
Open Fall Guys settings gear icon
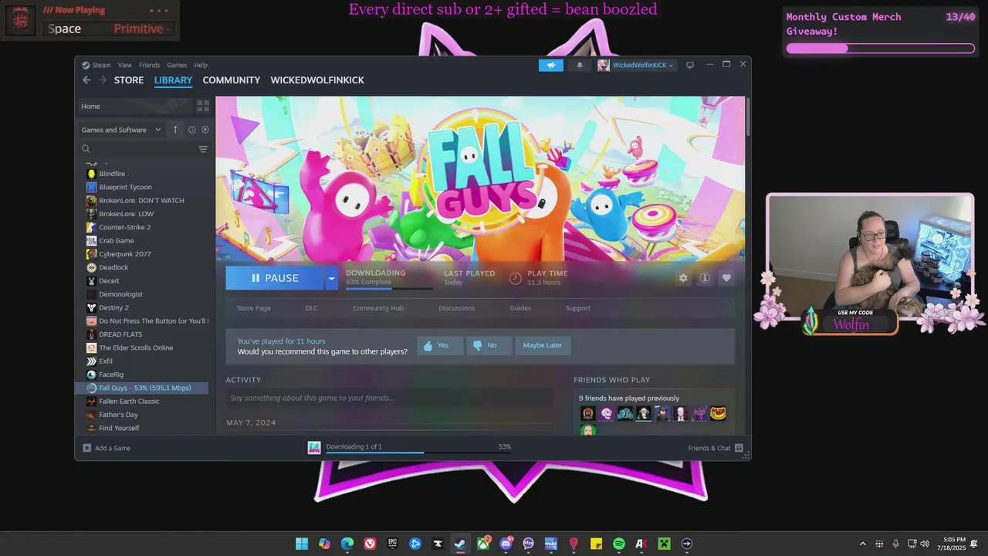683,278
